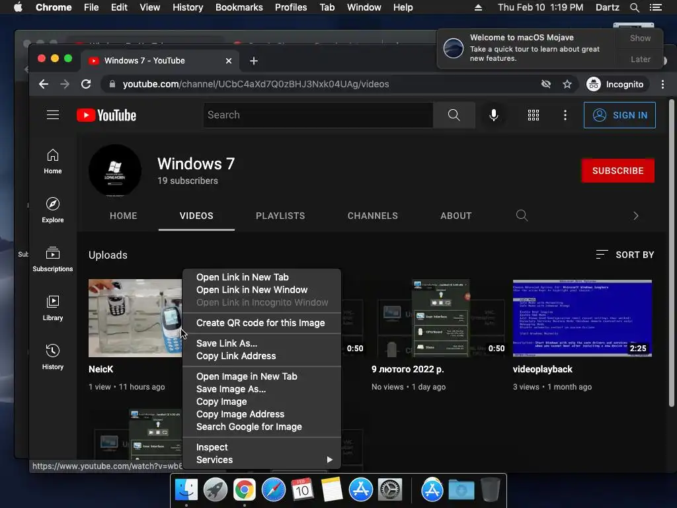The image size is (677, 508).
Task: Open Explore in the sidebar
Action: (53, 210)
